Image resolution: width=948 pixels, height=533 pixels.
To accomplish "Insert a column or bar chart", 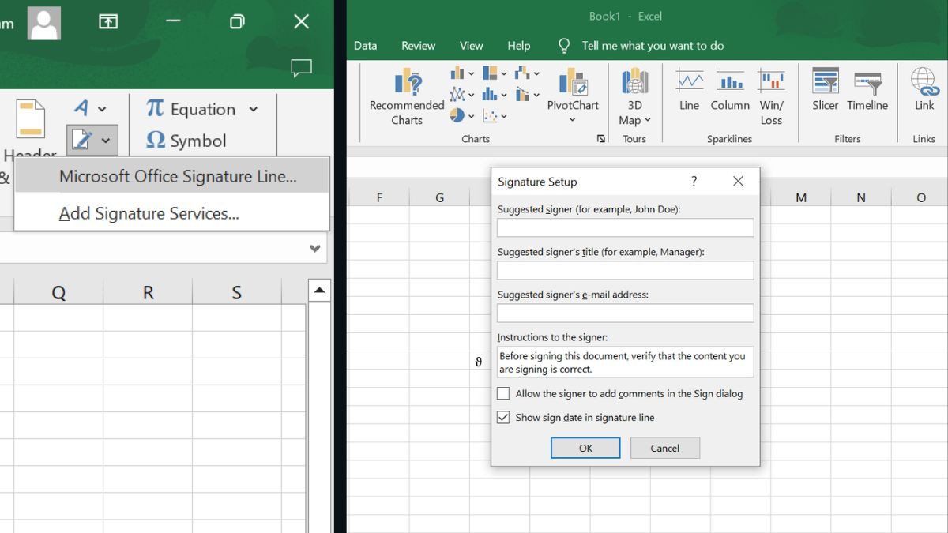I will (x=462, y=73).
